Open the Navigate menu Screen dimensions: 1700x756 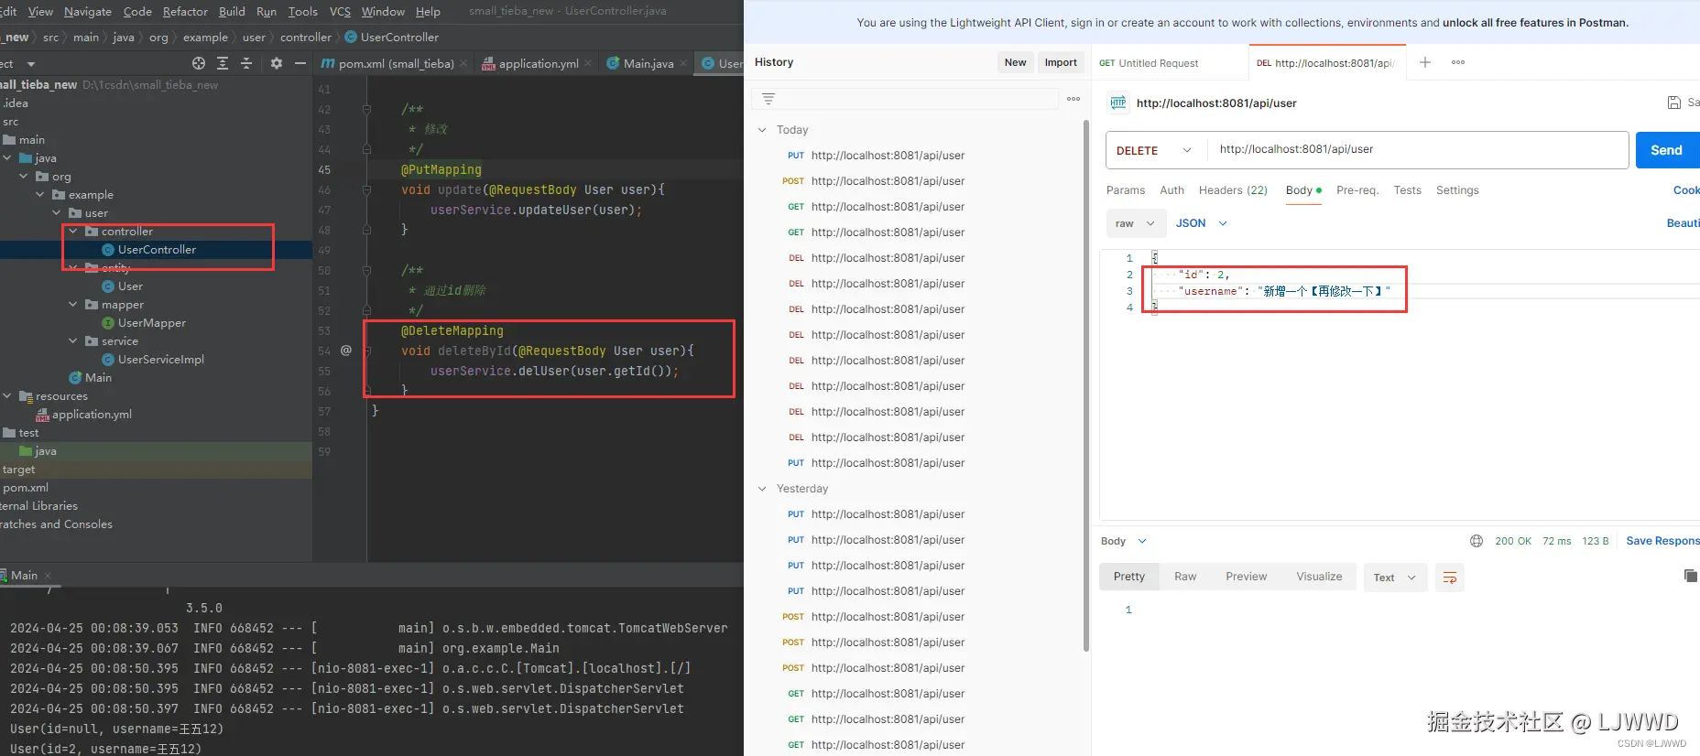88,12
